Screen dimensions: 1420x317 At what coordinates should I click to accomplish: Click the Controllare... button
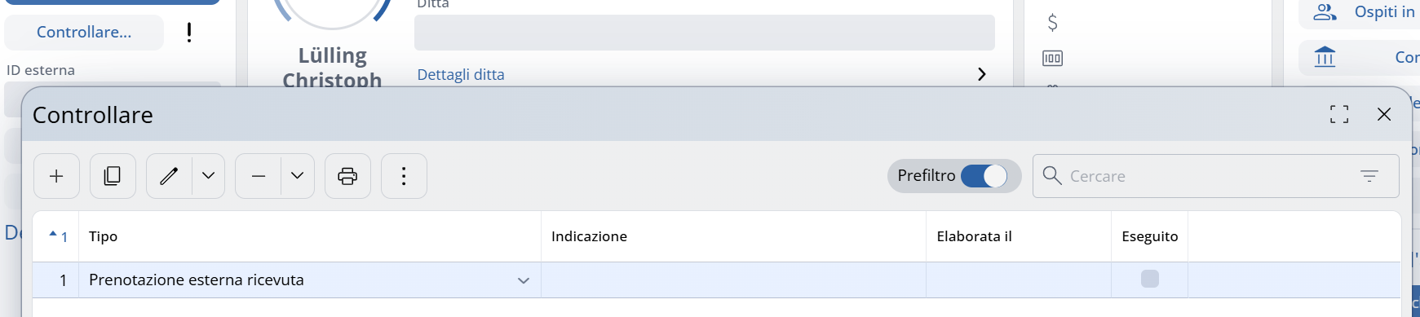[x=84, y=32]
